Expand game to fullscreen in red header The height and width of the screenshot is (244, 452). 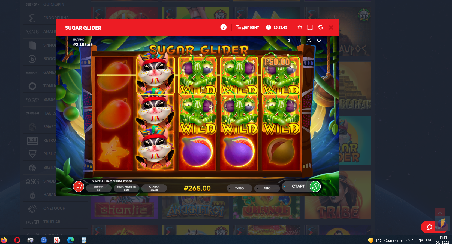click(x=310, y=27)
